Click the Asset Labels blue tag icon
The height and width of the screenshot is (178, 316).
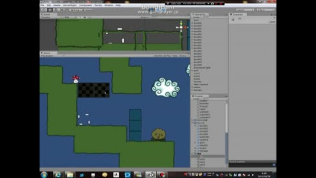pyautogui.click(x=274, y=165)
